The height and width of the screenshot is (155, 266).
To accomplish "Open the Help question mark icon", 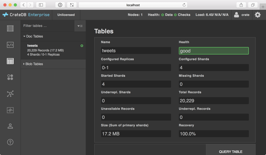I will tap(10, 142).
